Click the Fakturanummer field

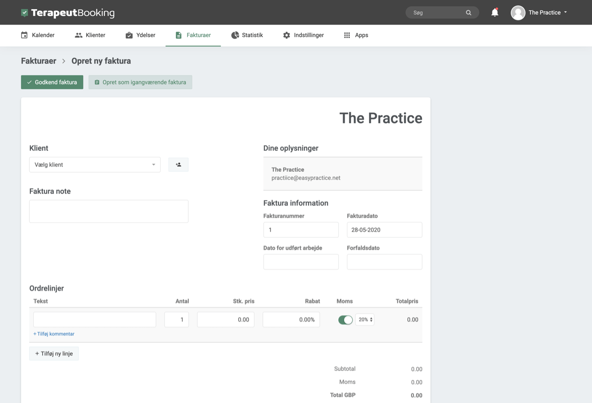tap(301, 230)
